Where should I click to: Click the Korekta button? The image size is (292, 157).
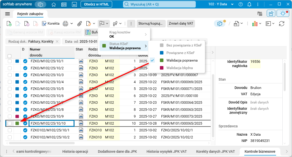[51, 24]
